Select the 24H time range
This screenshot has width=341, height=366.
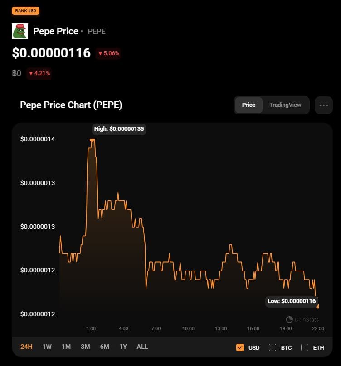[x=26, y=347]
